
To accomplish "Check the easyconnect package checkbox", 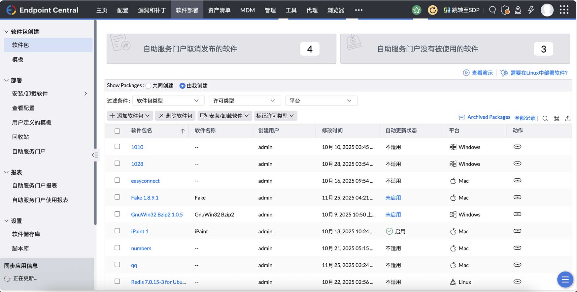I will pyautogui.click(x=117, y=180).
